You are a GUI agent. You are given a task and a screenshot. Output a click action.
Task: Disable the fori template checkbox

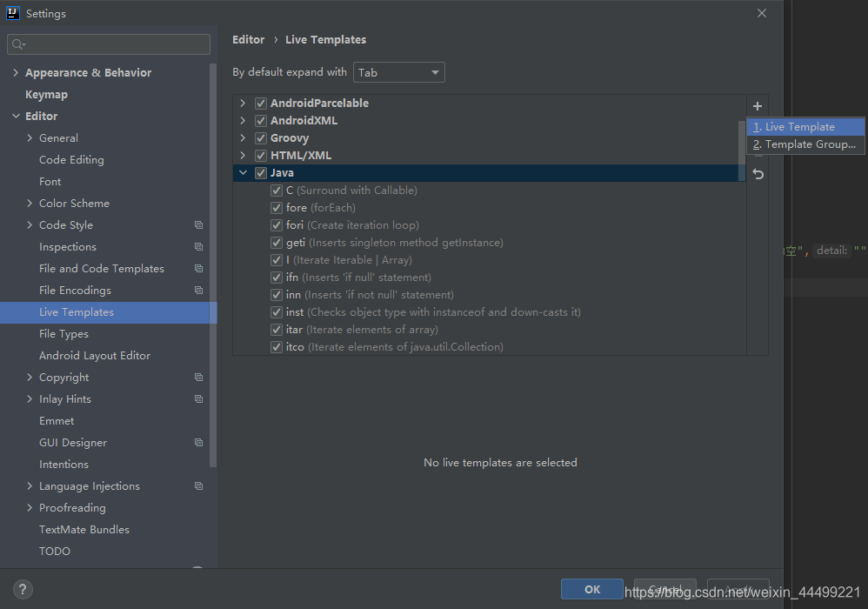[277, 225]
